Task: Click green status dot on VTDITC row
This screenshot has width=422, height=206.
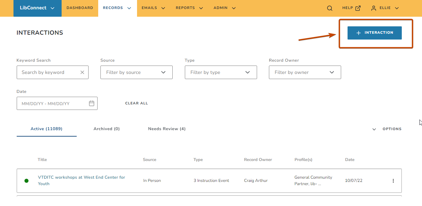Action: [x=26, y=181]
